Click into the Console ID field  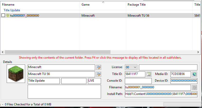[138, 81]
